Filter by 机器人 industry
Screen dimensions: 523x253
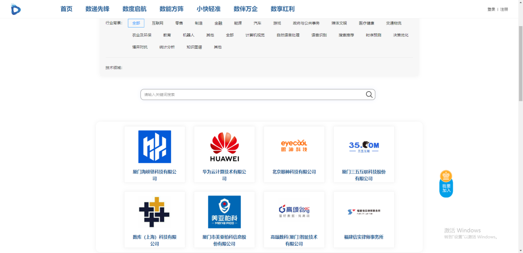click(188, 35)
